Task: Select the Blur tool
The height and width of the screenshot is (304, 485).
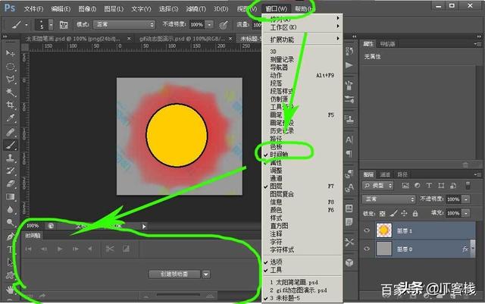Action: (10, 209)
